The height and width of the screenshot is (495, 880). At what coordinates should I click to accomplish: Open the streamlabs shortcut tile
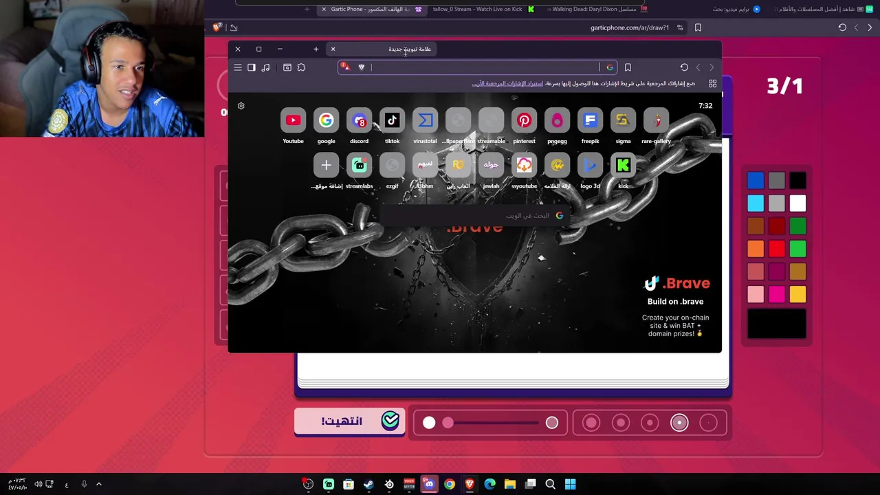359,166
